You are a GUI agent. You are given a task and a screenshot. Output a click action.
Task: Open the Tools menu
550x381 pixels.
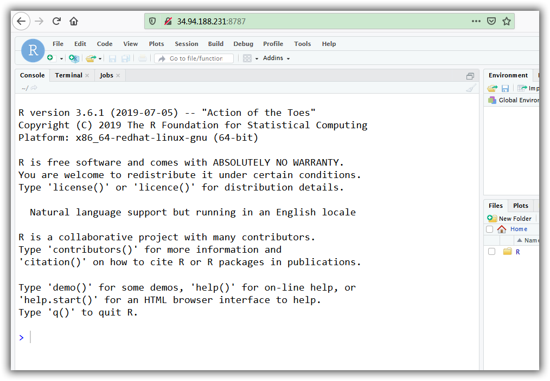(302, 44)
